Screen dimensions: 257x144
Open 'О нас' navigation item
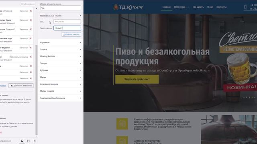point(210,7)
